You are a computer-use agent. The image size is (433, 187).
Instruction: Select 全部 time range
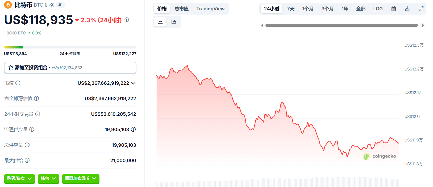[x=361, y=9]
